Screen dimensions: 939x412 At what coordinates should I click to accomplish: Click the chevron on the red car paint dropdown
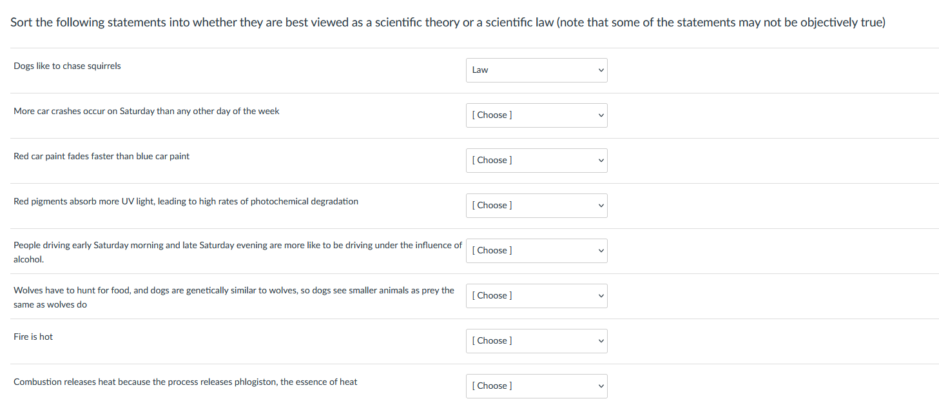coord(601,160)
